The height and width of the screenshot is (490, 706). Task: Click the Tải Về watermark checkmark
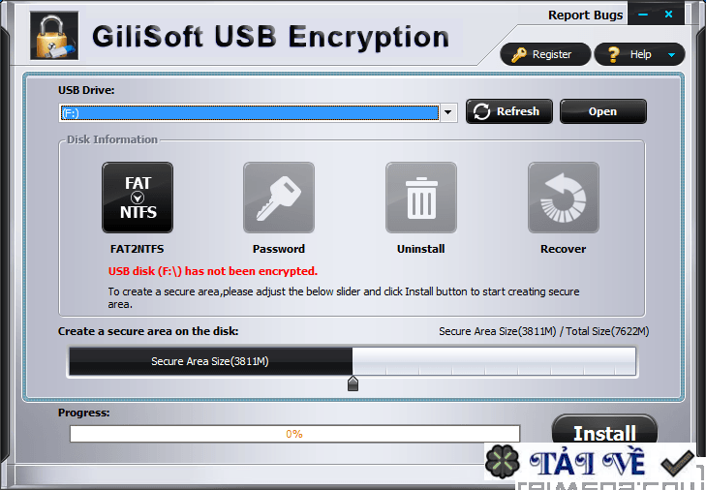[677, 463]
